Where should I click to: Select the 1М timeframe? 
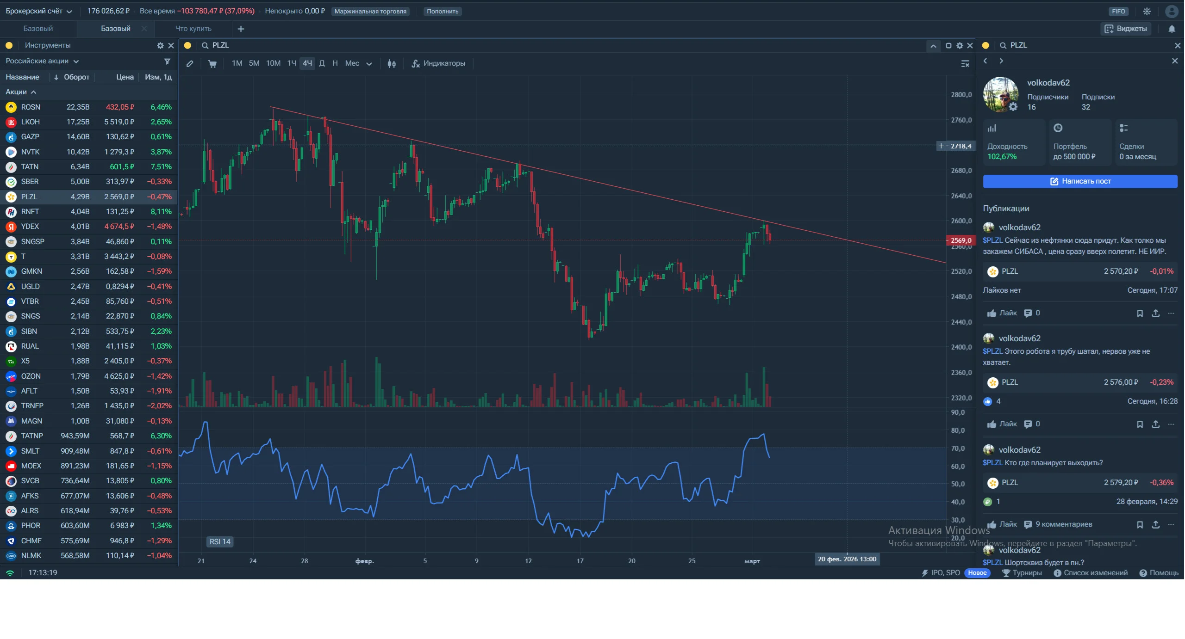237,63
